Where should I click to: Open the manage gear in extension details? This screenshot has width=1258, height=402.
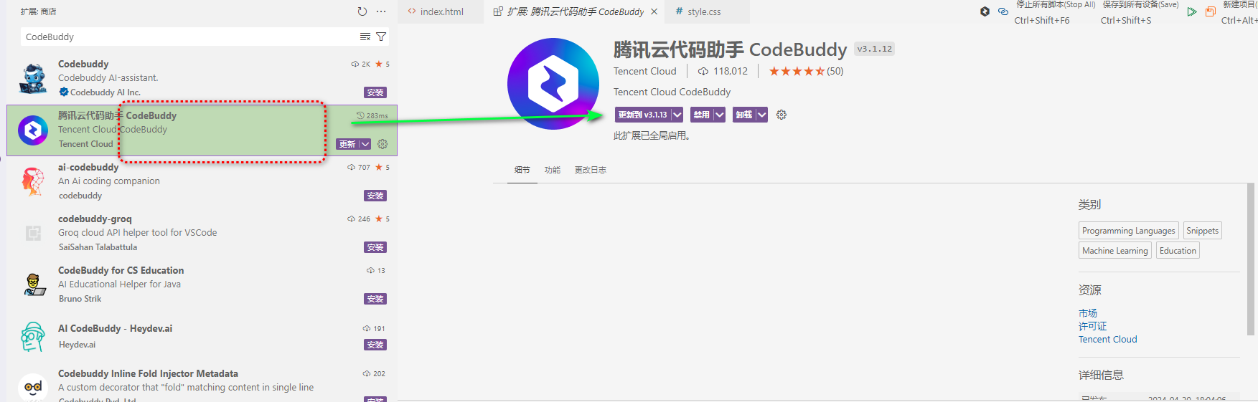[781, 115]
